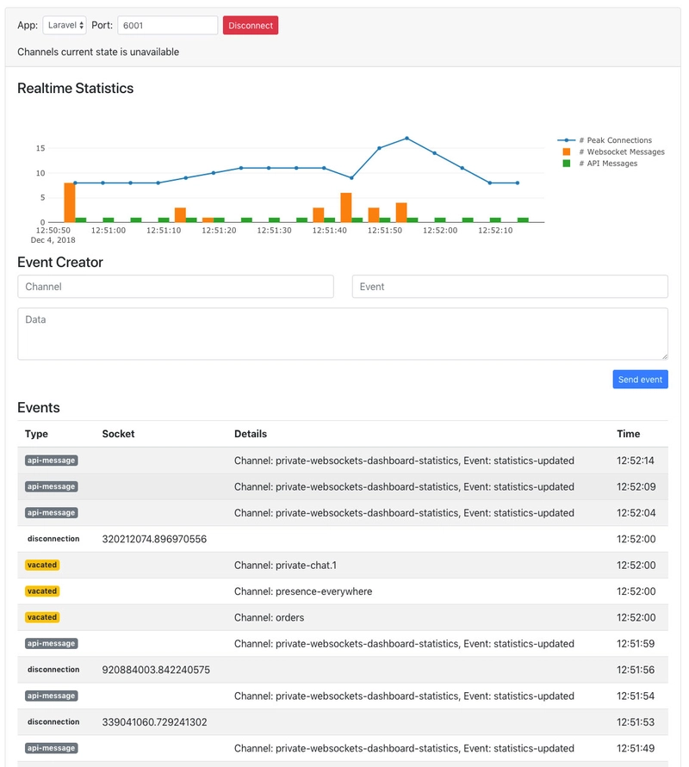Click the vacated badge for presence-everywhere channel
Screen dimensions: 689x767
click(x=42, y=591)
